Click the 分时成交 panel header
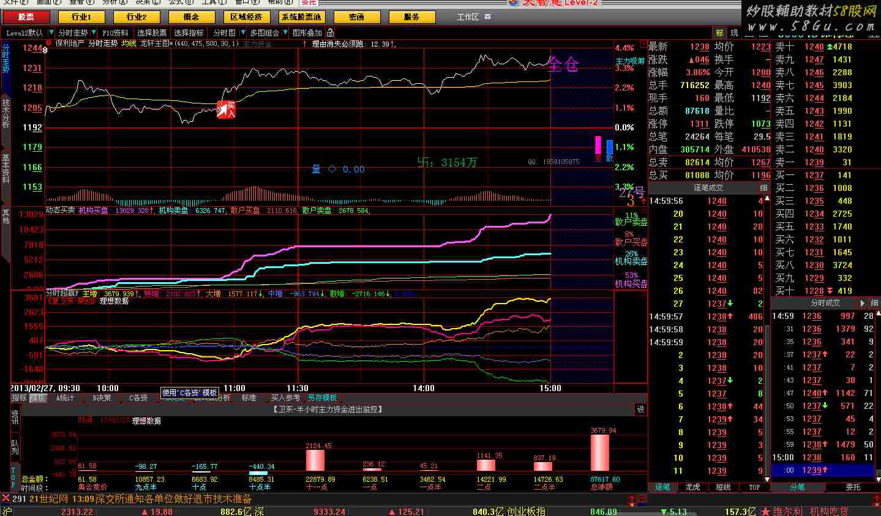 tap(826, 303)
